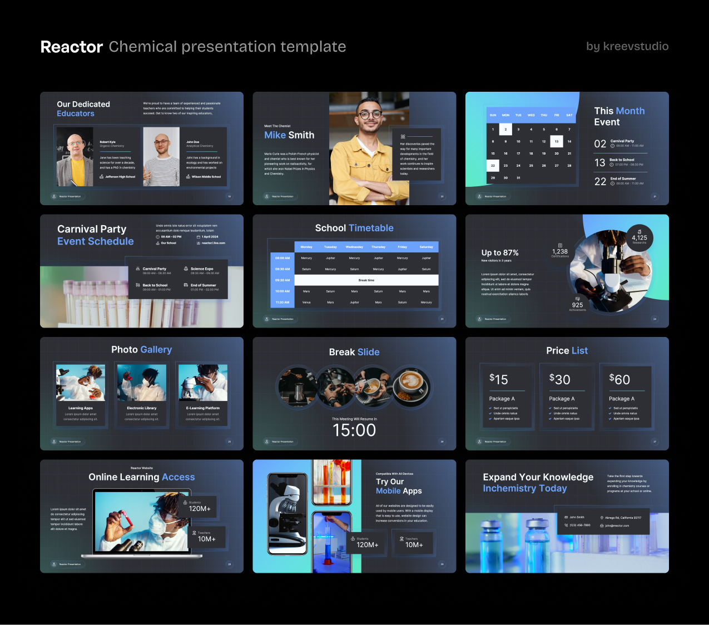This screenshot has width=709, height=625.
Task: Click the john@reactor.com email link
Action: click(618, 525)
